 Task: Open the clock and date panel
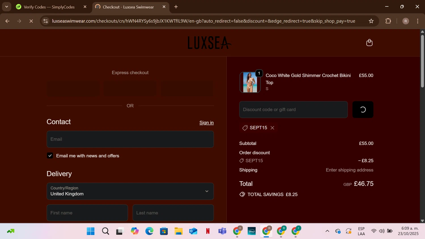(x=408, y=231)
